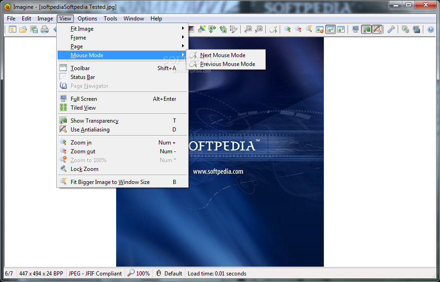Click the Full Screen monitor toolbar icon

tap(355, 29)
